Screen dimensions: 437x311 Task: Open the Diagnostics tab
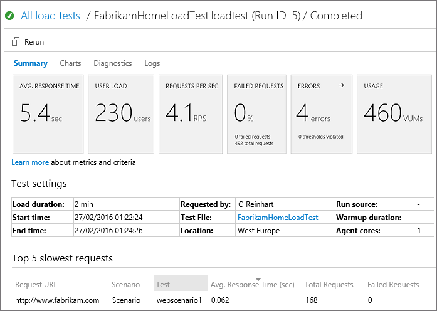[112, 63]
